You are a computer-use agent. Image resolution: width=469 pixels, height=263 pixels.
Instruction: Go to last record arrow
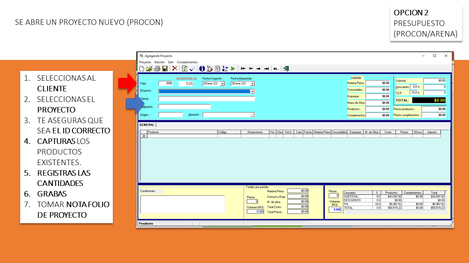(267, 69)
